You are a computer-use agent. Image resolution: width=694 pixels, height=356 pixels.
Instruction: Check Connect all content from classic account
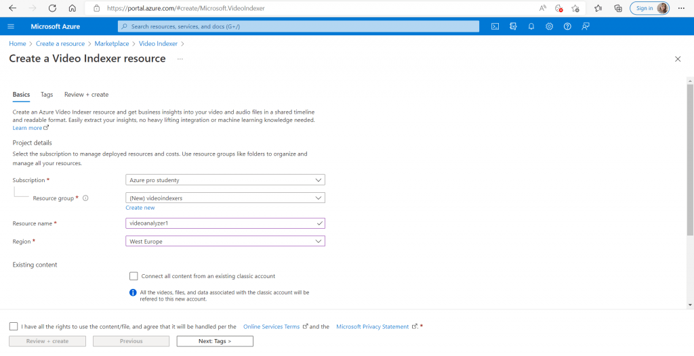pos(134,276)
